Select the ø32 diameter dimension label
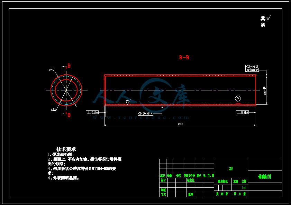The height and width of the screenshot is (205, 291). pos(53,109)
